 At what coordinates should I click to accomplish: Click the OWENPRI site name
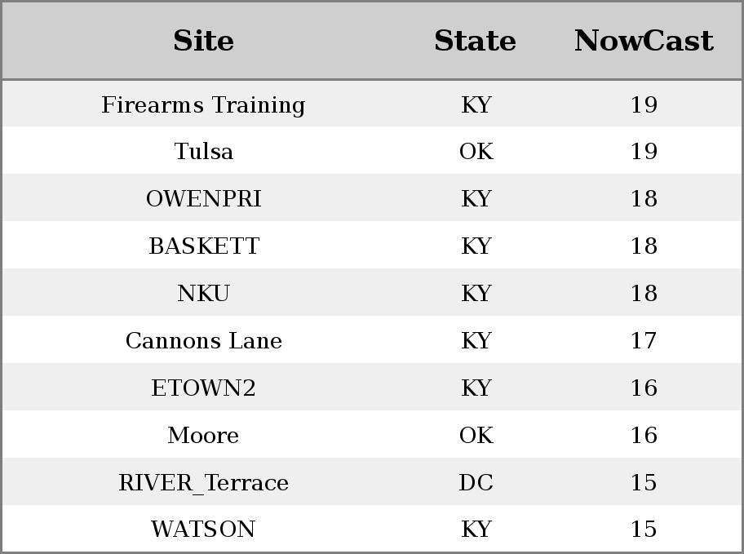click(204, 198)
